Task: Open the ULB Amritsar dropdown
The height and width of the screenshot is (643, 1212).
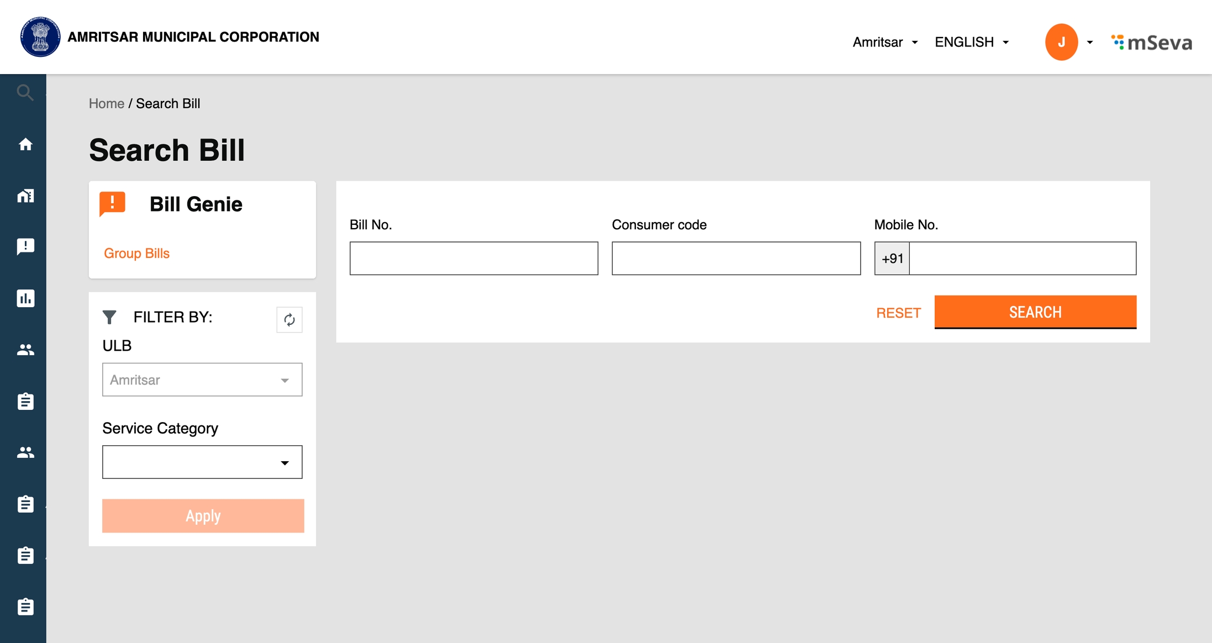Action: [x=202, y=380]
